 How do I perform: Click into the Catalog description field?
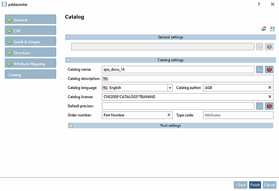[187, 78]
